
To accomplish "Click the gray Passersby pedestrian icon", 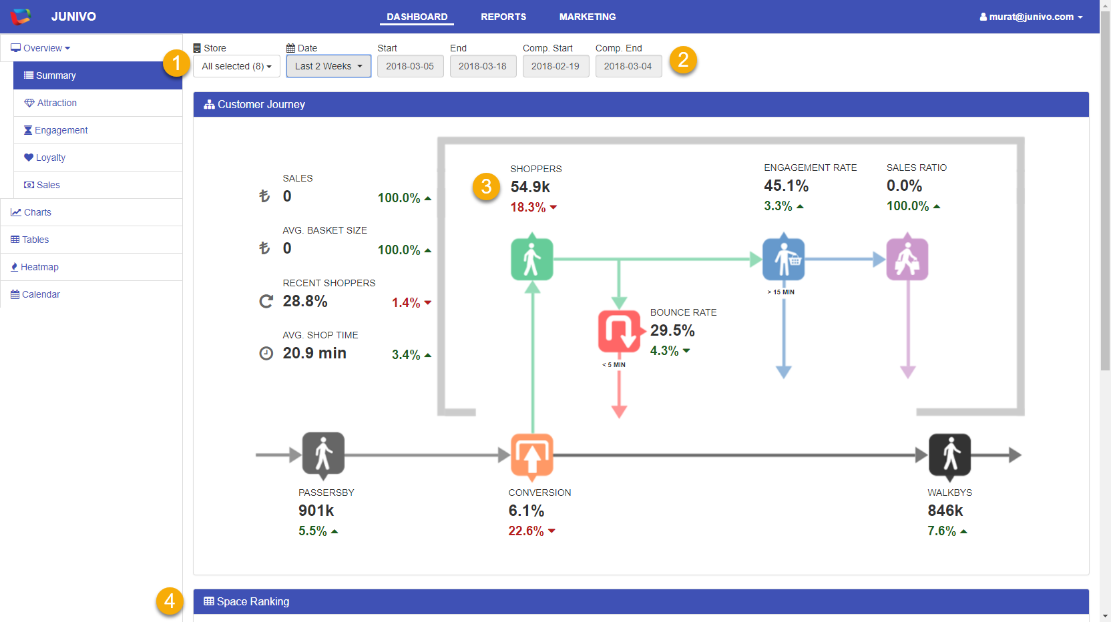I will click(323, 454).
